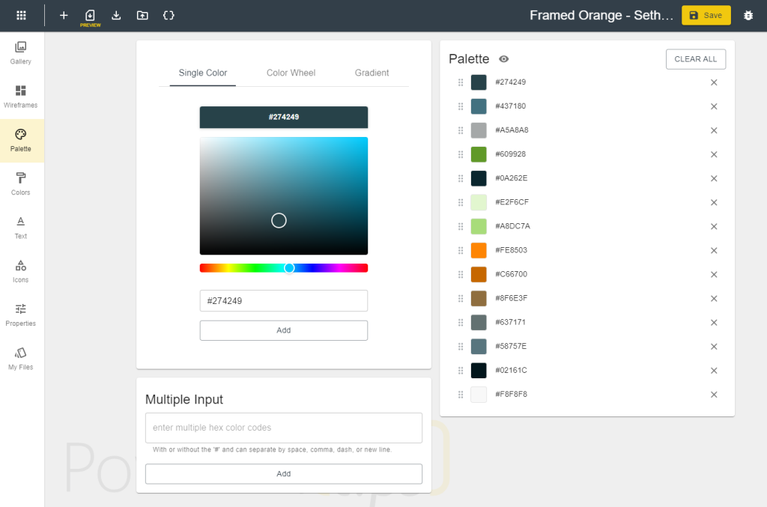Click the Framed Orange project title

click(x=601, y=15)
